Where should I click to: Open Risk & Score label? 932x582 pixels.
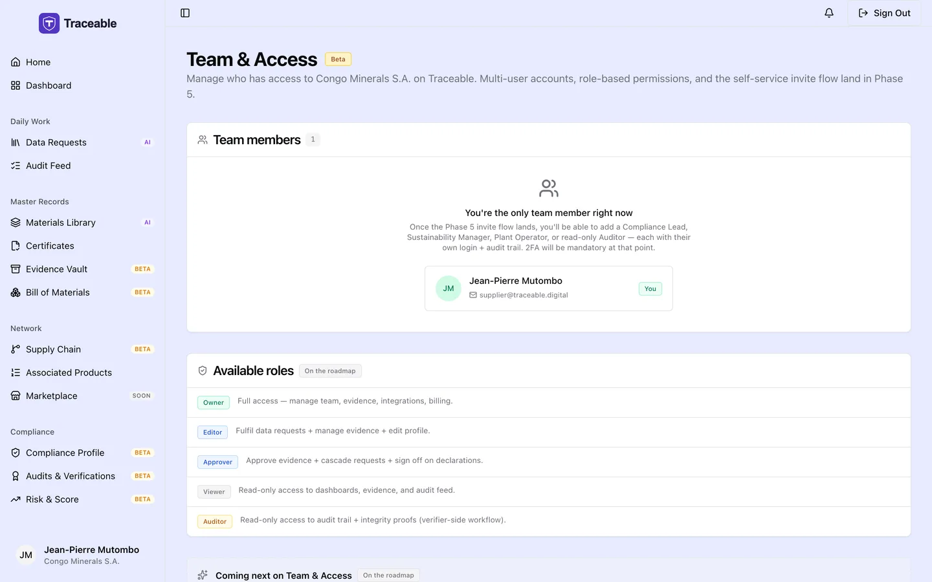(x=52, y=499)
